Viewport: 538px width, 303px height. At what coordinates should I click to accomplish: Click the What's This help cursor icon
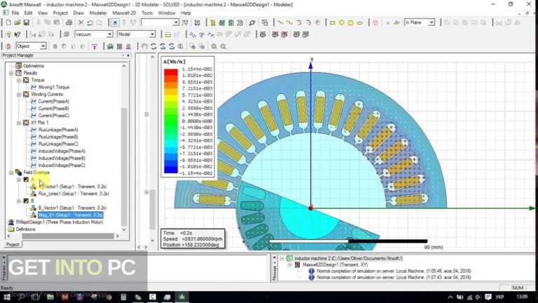[17, 34]
